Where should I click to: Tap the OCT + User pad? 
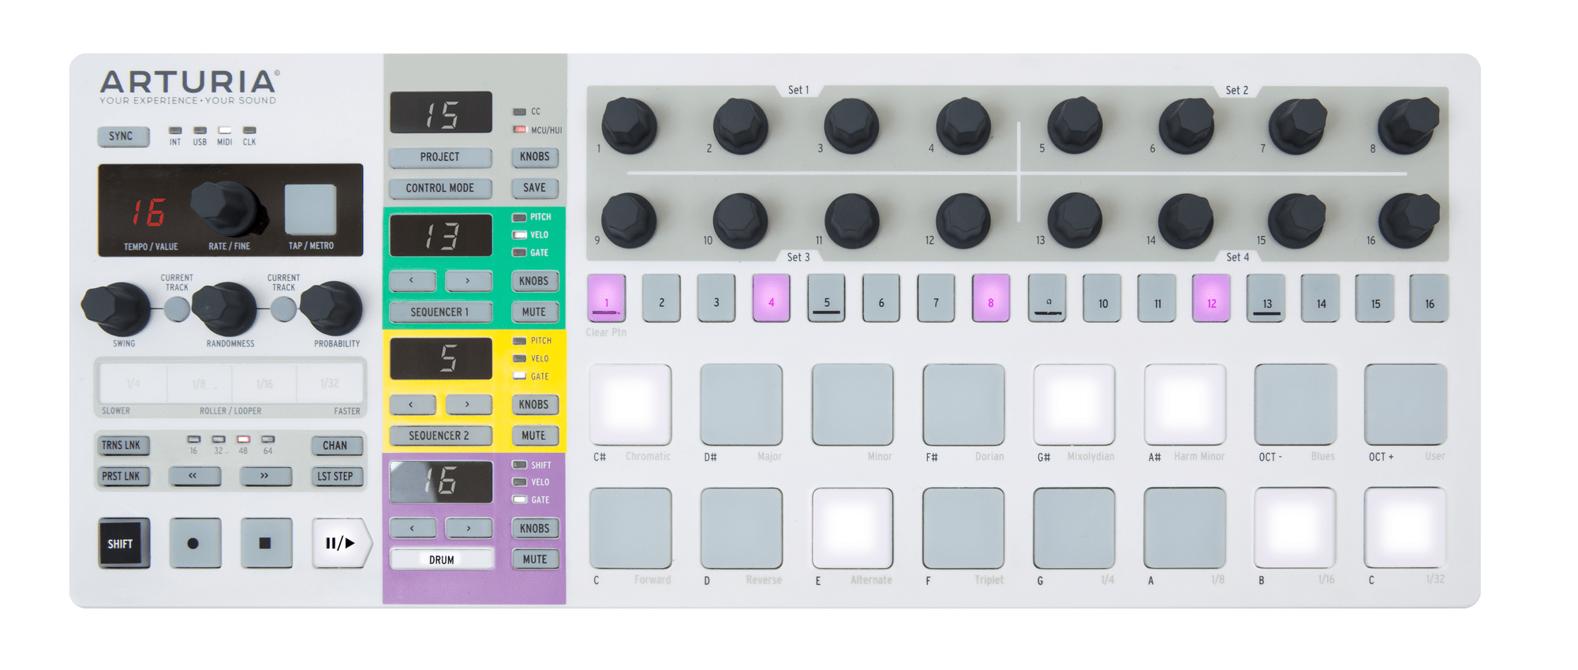pyautogui.click(x=1406, y=404)
